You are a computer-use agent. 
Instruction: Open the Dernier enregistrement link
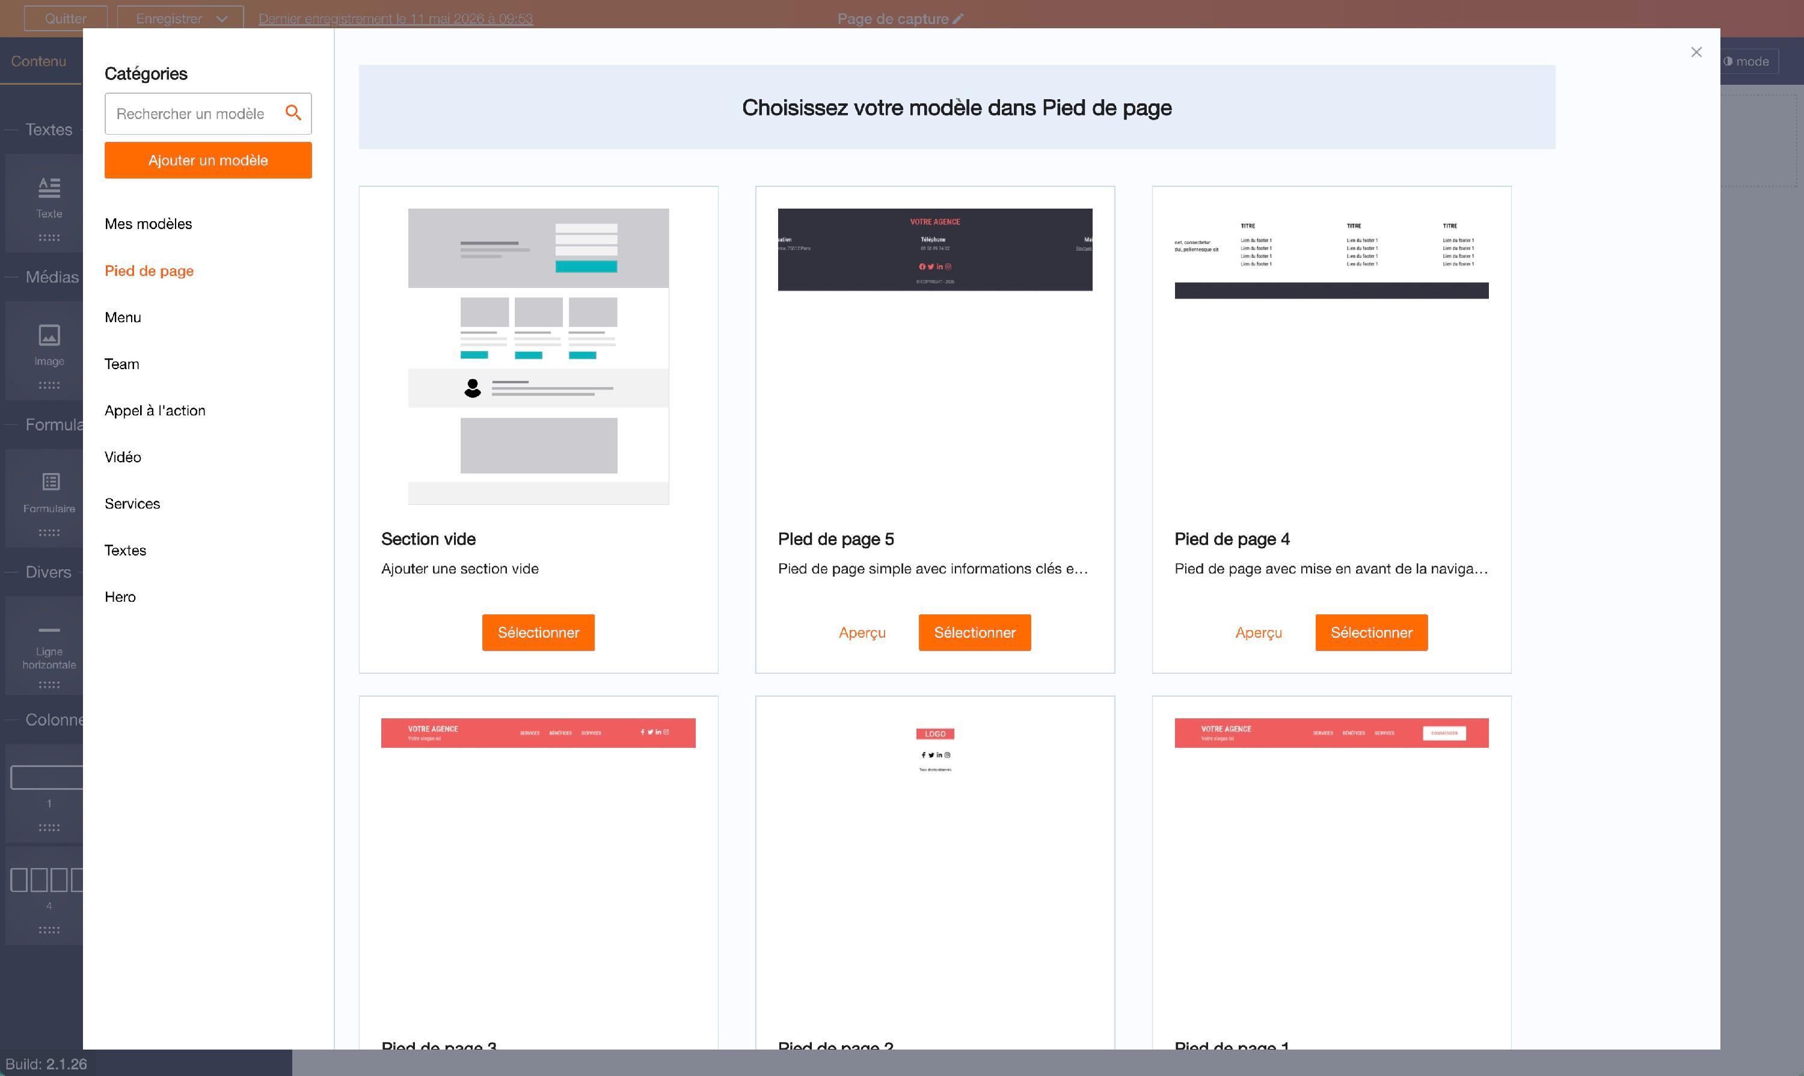(x=395, y=19)
